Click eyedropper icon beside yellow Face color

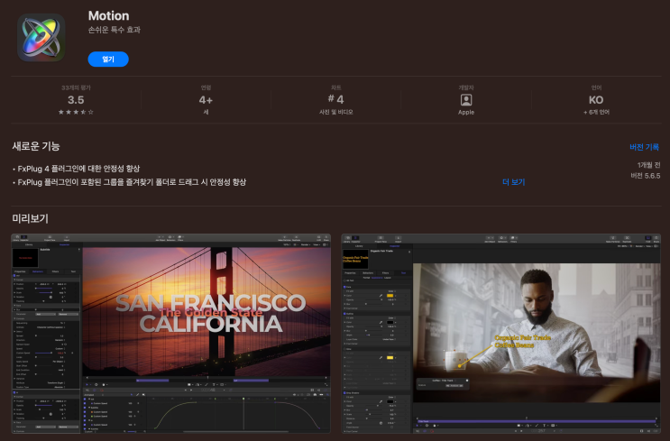pos(382,294)
